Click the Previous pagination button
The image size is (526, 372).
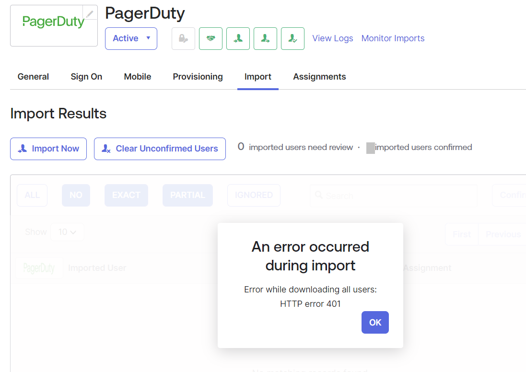tap(503, 234)
